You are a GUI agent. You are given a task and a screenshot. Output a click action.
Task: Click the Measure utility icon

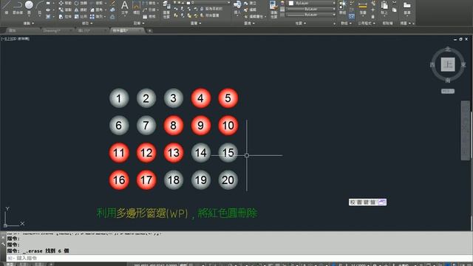pos(363,7)
